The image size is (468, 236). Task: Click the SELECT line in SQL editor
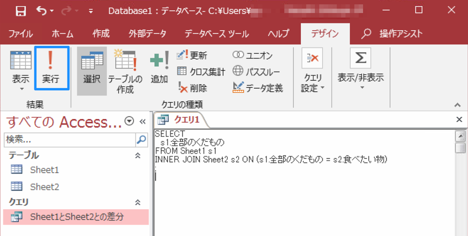170,134
